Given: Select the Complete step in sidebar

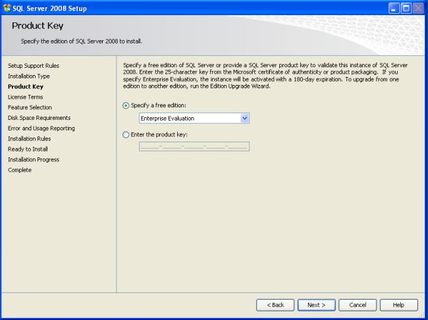Looking at the screenshot, I should point(19,170).
